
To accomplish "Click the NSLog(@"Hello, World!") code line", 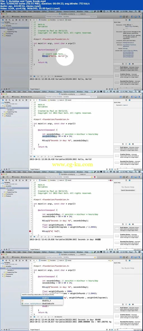I will pyautogui.click(x=55, y=56).
